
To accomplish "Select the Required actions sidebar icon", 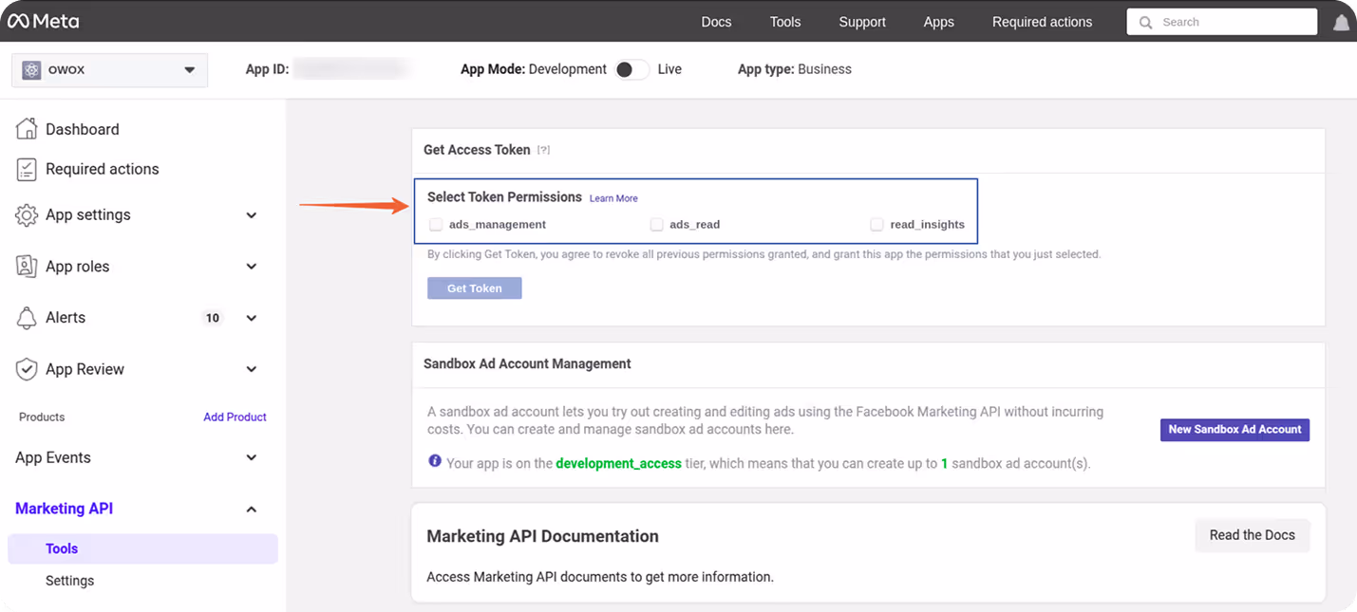I will tap(27, 168).
